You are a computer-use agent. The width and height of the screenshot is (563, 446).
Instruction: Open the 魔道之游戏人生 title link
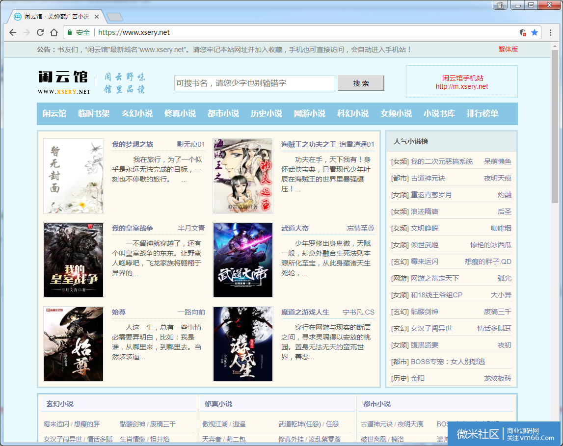[305, 312]
